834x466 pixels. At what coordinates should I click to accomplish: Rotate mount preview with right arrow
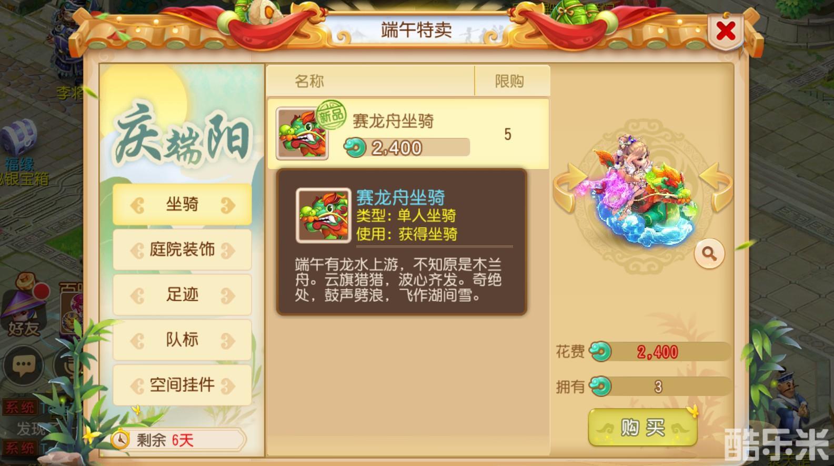tap(716, 187)
